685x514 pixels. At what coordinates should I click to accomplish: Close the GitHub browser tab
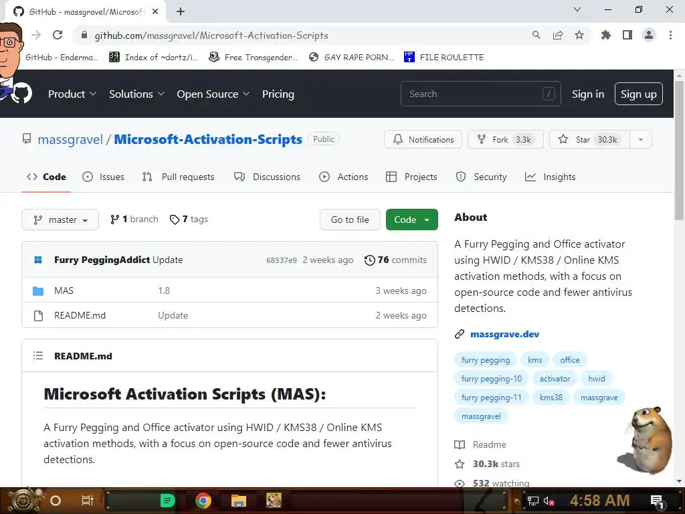pyautogui.click(x=155, y=12)
